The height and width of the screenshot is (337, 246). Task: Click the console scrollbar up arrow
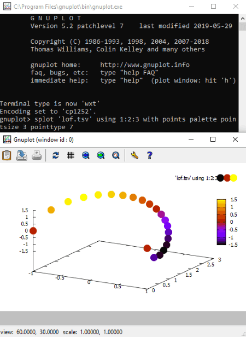pos(243,19)
